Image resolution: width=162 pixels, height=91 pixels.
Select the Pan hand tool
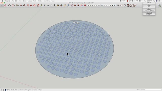pos(65,5)
